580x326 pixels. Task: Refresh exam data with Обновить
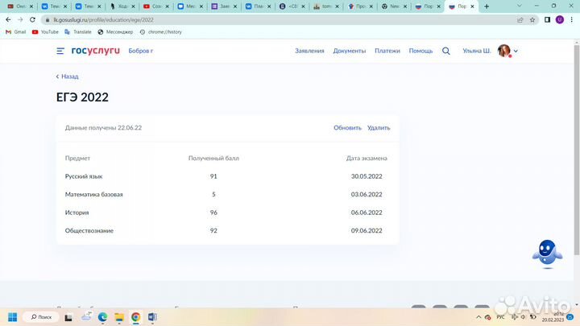(x=347, y=128)
